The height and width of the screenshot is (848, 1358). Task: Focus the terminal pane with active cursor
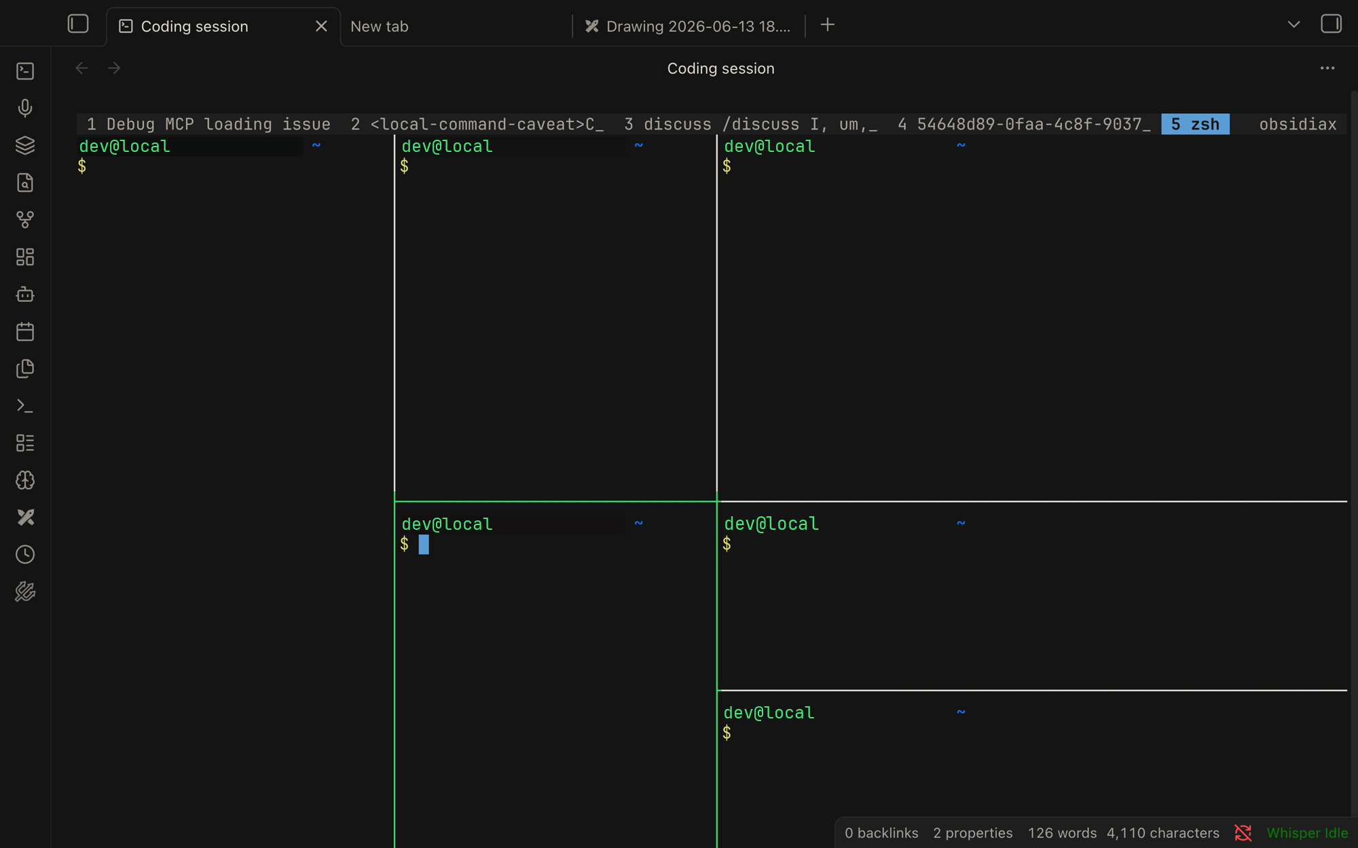pos(555,675)
